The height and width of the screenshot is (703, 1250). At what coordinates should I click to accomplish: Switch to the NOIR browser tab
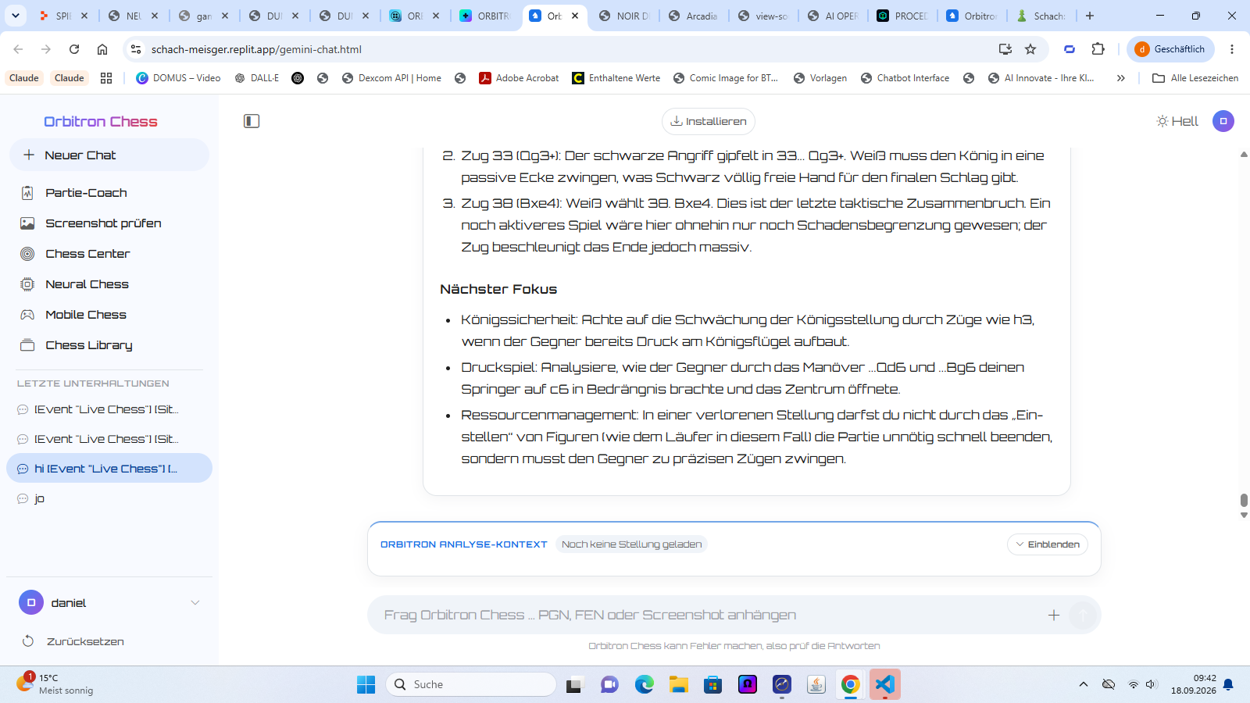tap(623, 16)
